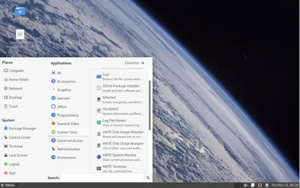Open Computer in Places
The image size is (300, 188).
(14, 70)
